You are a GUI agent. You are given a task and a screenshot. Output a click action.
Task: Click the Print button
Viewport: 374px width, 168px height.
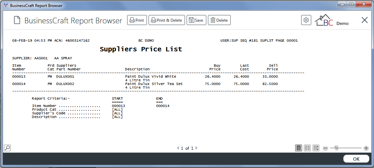(x=137, y=20)
